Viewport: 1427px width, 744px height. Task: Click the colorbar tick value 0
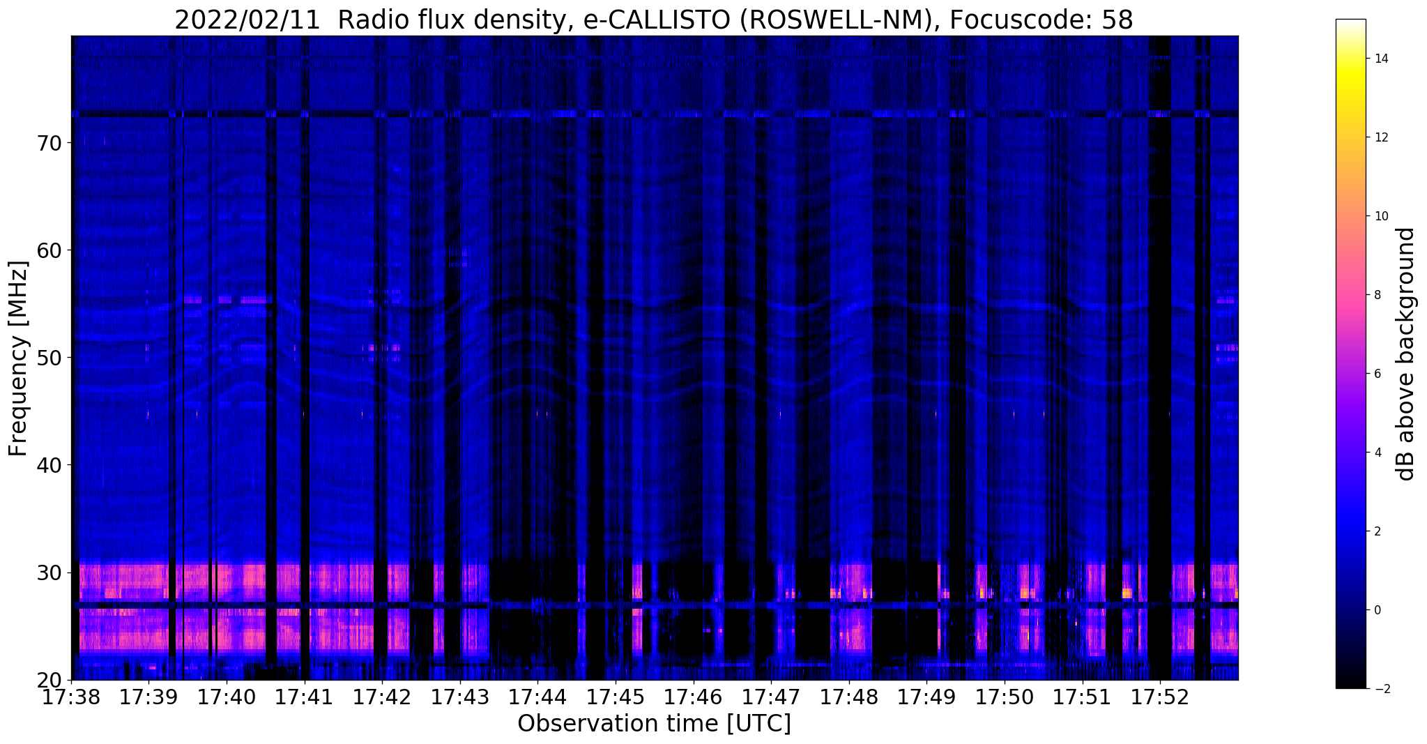(1377, 610)
